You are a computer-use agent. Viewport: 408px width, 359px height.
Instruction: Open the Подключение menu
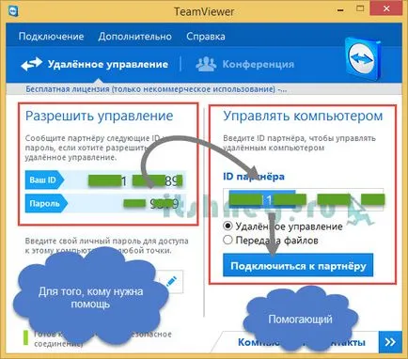(51, 37)
